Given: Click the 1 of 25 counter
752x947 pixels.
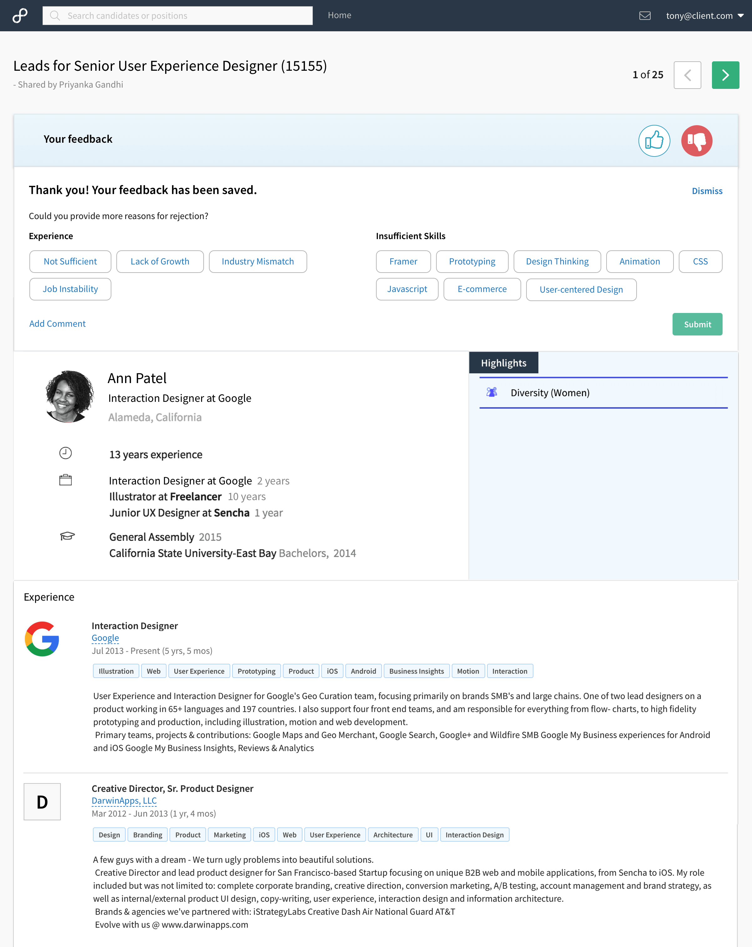Looking at the screenshot, I should (648, 75).
